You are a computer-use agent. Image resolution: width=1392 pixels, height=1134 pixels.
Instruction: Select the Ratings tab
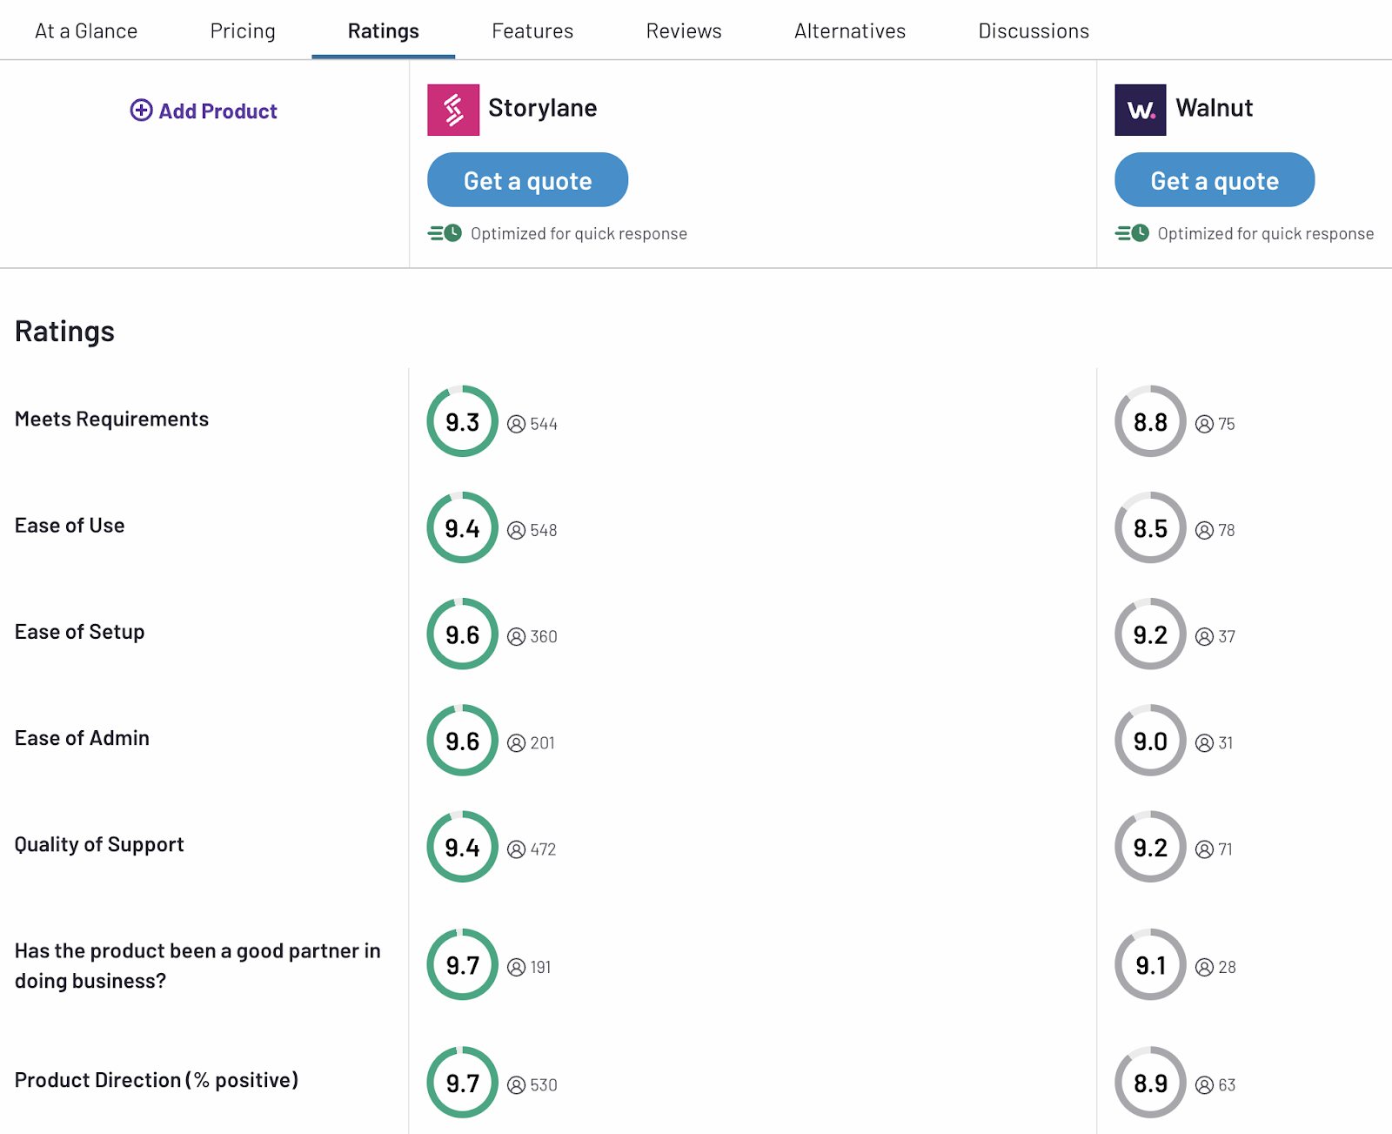383,30
